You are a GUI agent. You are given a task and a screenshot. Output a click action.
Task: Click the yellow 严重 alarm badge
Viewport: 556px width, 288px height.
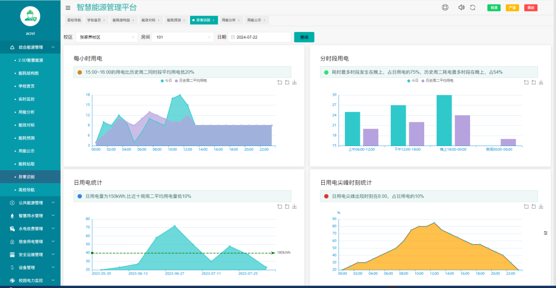tap(512, 8)
